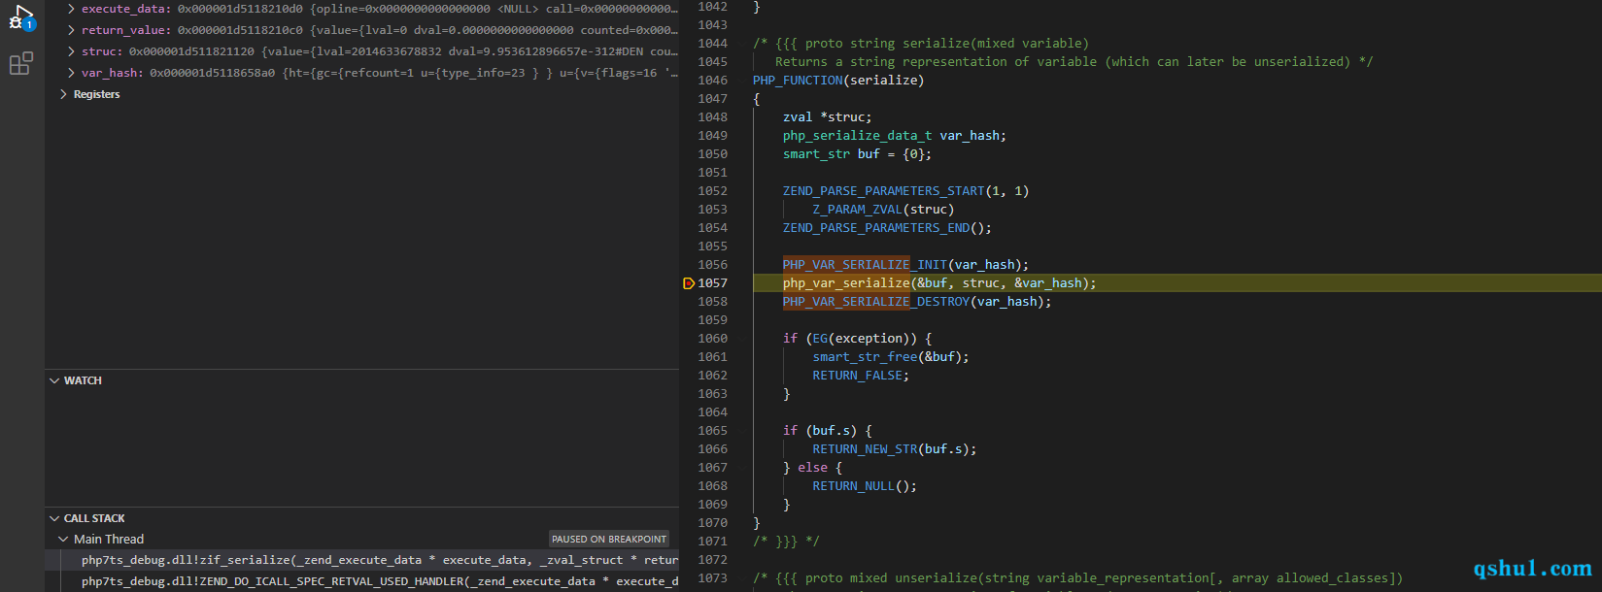1602x592 pixels.
Task: Collapse the CALL STACK panel
Action: [54, 518]
